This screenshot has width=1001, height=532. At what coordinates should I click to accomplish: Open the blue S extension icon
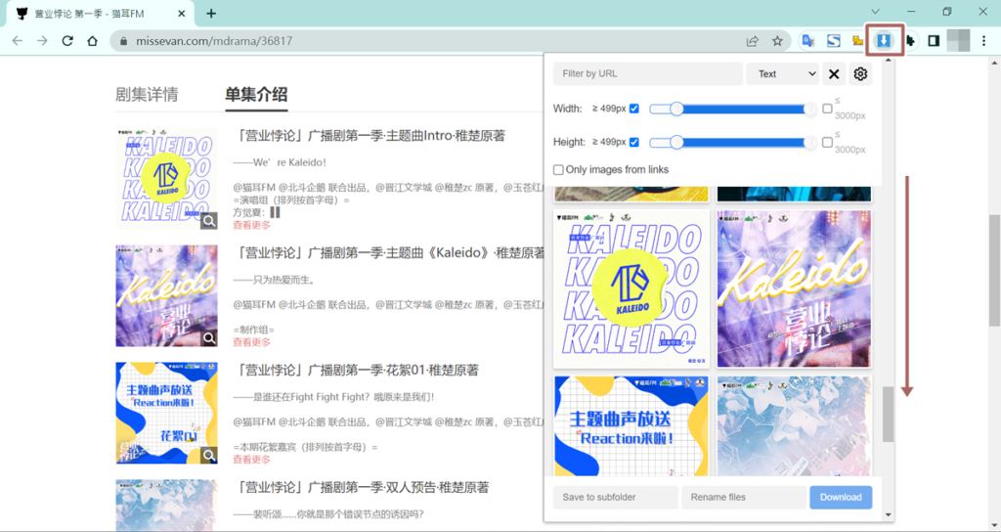click(x=833, y=41)
